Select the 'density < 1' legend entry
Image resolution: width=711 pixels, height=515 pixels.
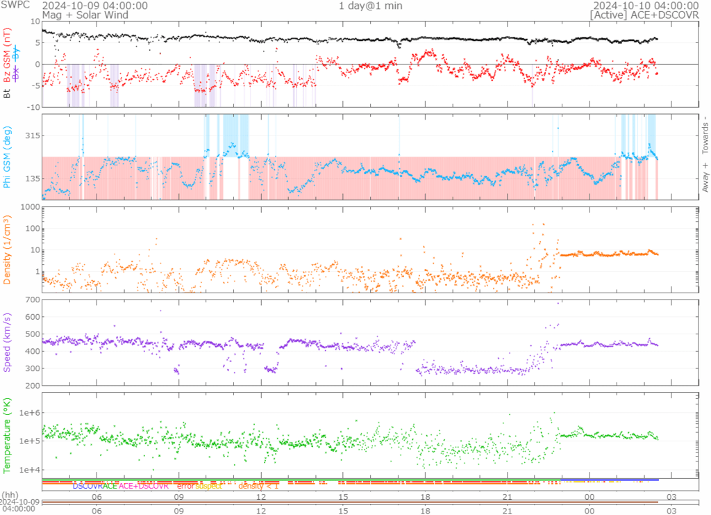[x=258, y=487]
